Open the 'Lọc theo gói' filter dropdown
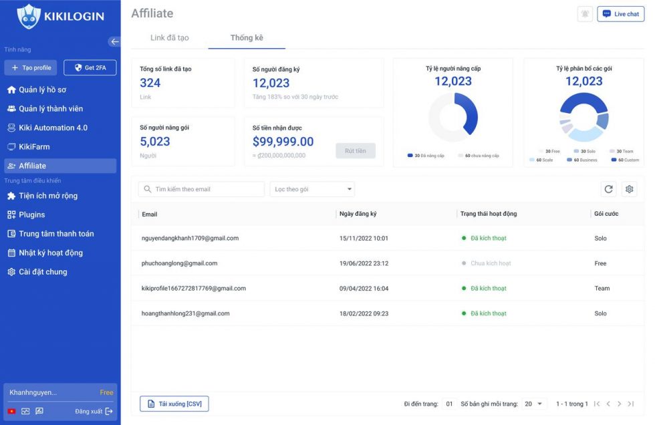Viewport: 655px width, 425px height. 312,189
